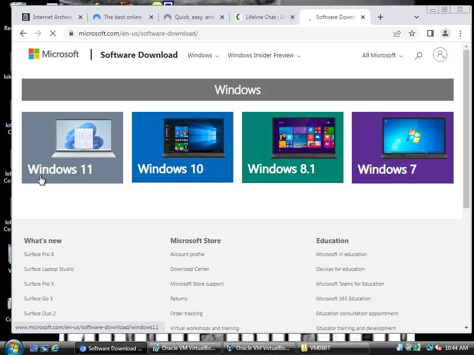
Task: Open a new browser tab
Action: pyautogui.click(x=380, y=17)
